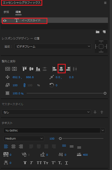
Task: Click the 652.5 position X value
Action: (16, 77)
